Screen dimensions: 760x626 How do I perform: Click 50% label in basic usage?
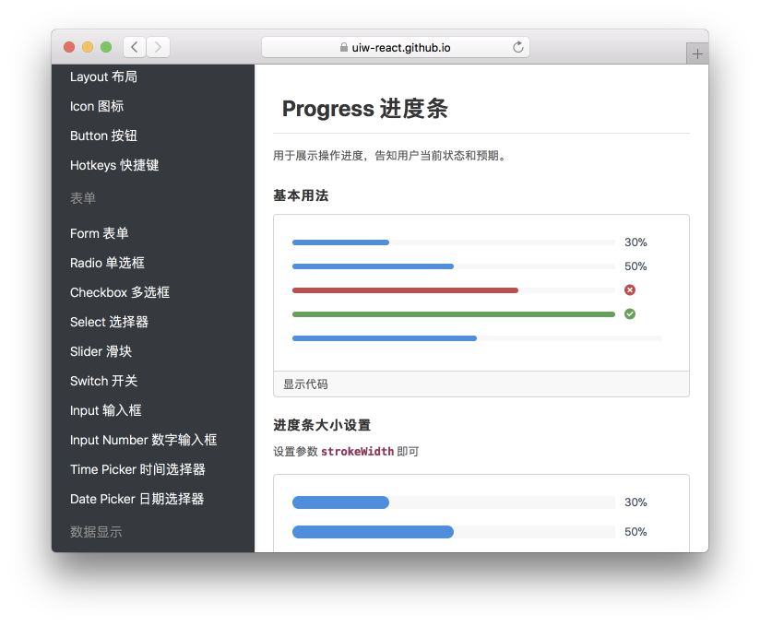point(635,266)
